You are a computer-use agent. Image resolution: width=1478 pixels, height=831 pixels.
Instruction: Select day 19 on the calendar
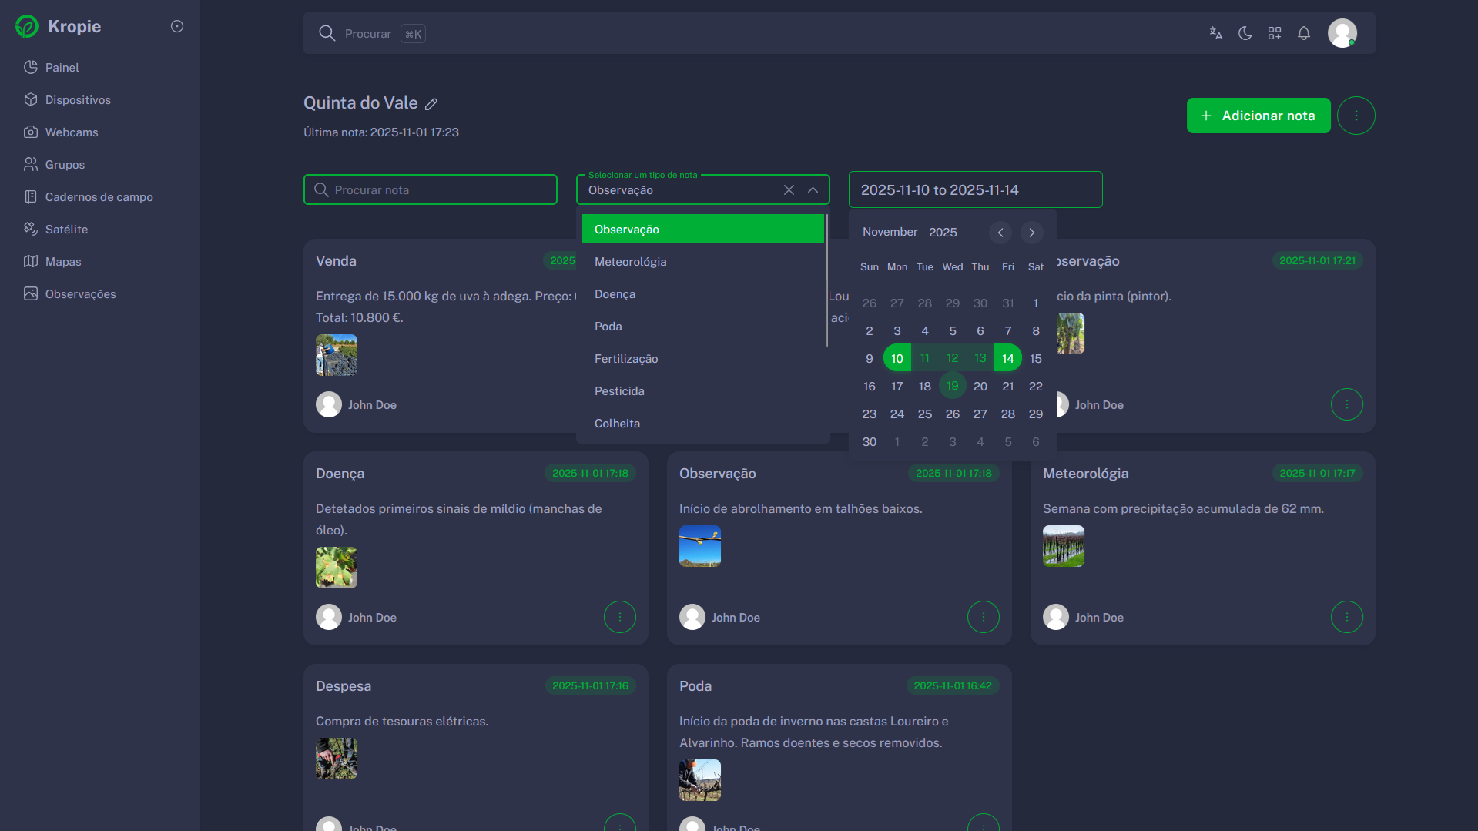click(x=952, y=386)
